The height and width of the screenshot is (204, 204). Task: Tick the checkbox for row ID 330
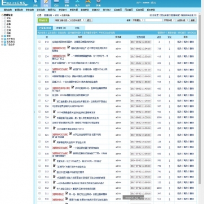pos(39,82)
